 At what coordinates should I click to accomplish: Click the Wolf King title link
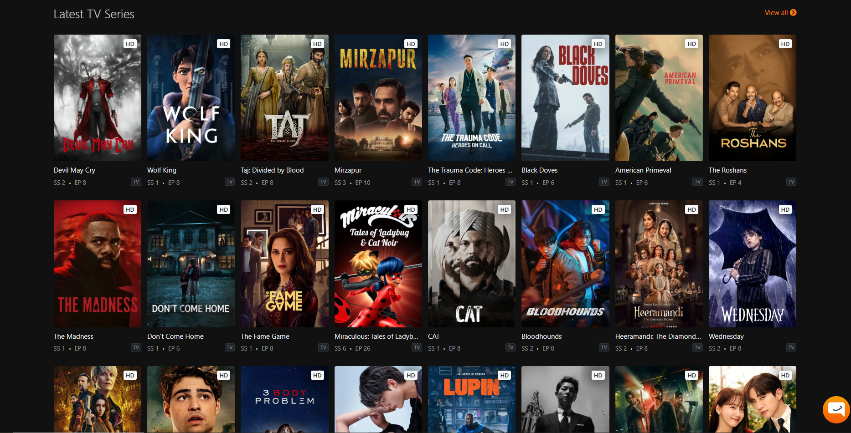pos(162,170)
